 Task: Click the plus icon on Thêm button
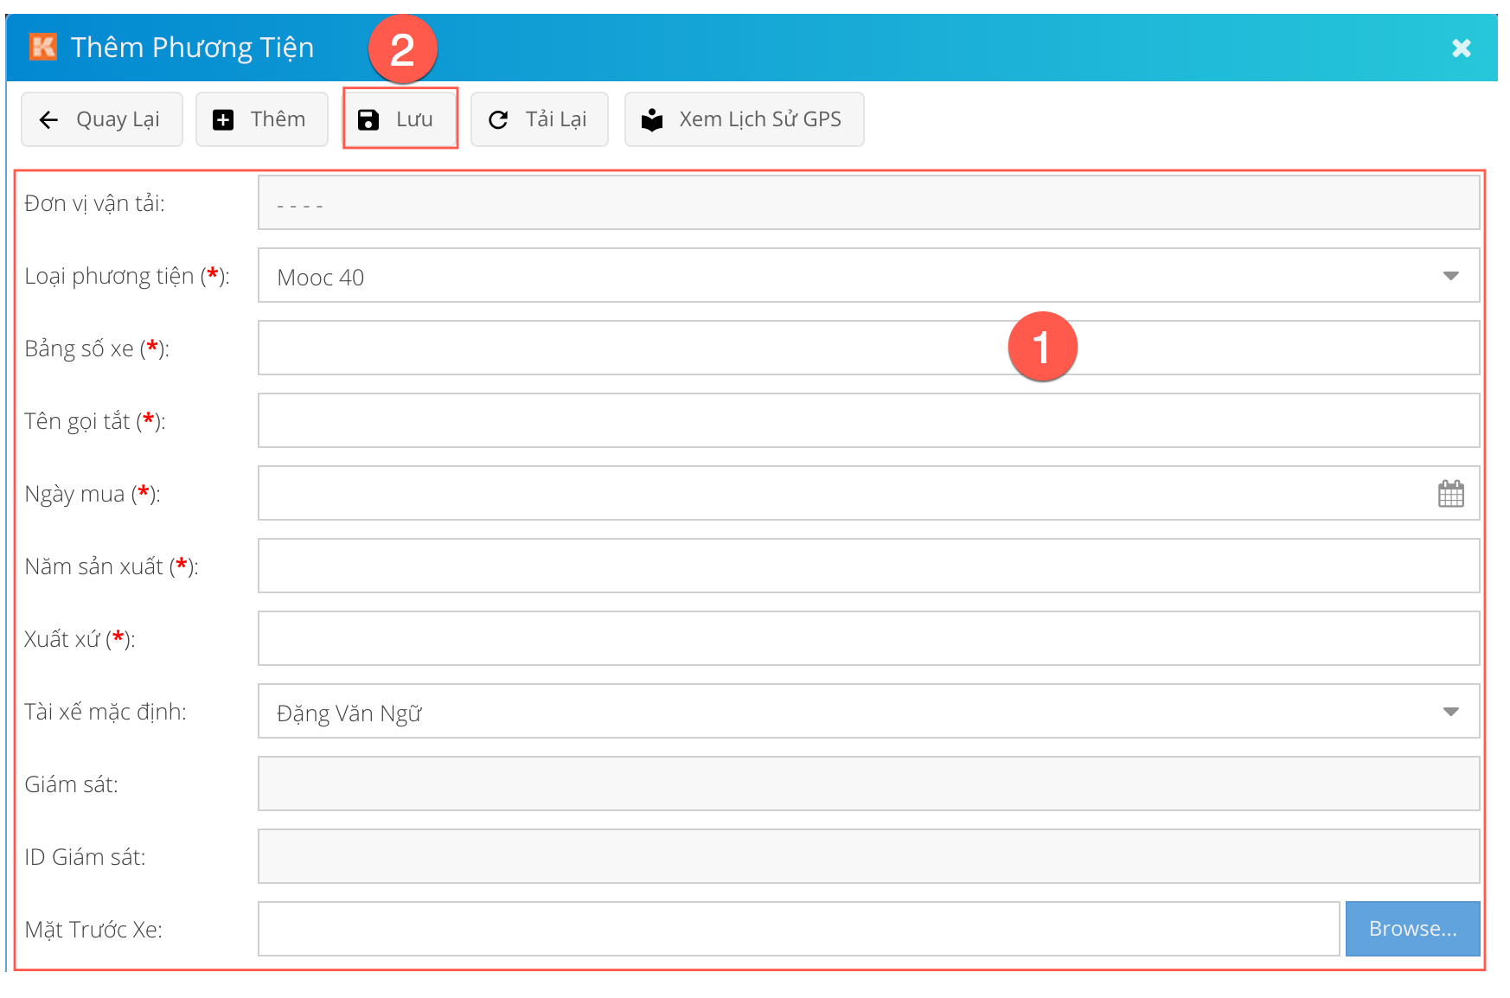pos(223,120)
